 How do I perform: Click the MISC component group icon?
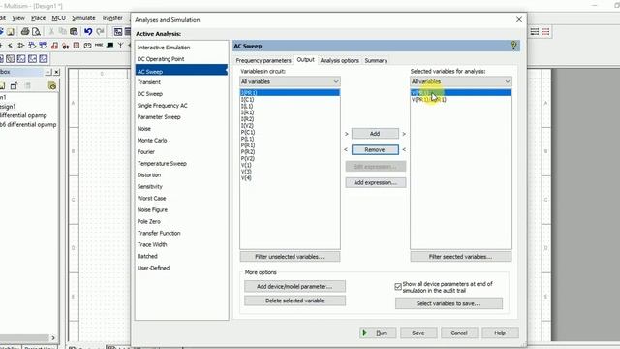pos(99,46)
